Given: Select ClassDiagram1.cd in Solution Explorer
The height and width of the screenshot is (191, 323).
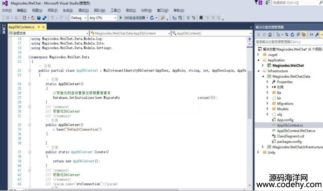Looking at the screenshot, I should (290, 136).
